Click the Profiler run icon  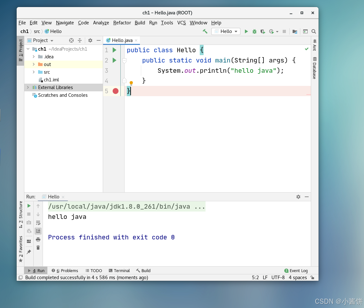tap(271, 31)
